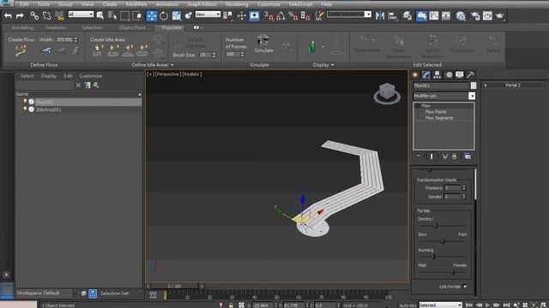This screenshot has height=308, width=549.
Task: Toggle the Link Portals checkbox
Action: (x=465, y=287)
